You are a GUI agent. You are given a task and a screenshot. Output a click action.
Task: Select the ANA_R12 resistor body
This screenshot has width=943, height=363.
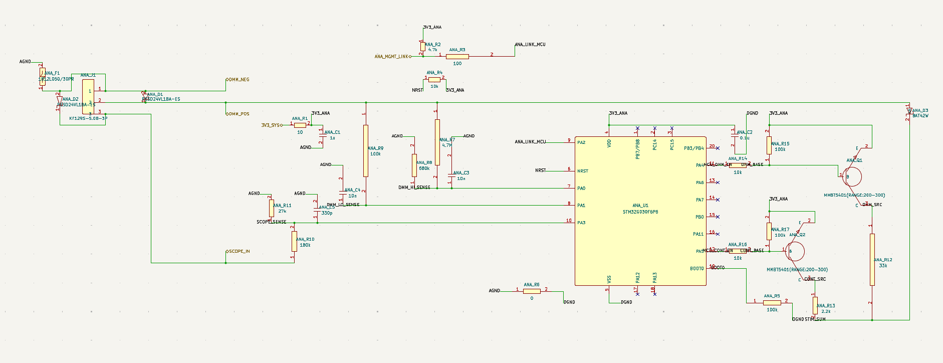(872, 260)
